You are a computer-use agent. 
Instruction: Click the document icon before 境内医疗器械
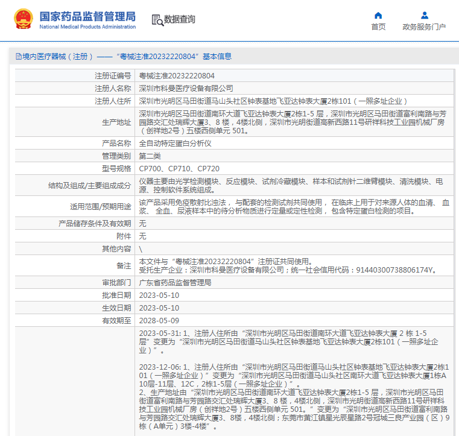[19, 57]
